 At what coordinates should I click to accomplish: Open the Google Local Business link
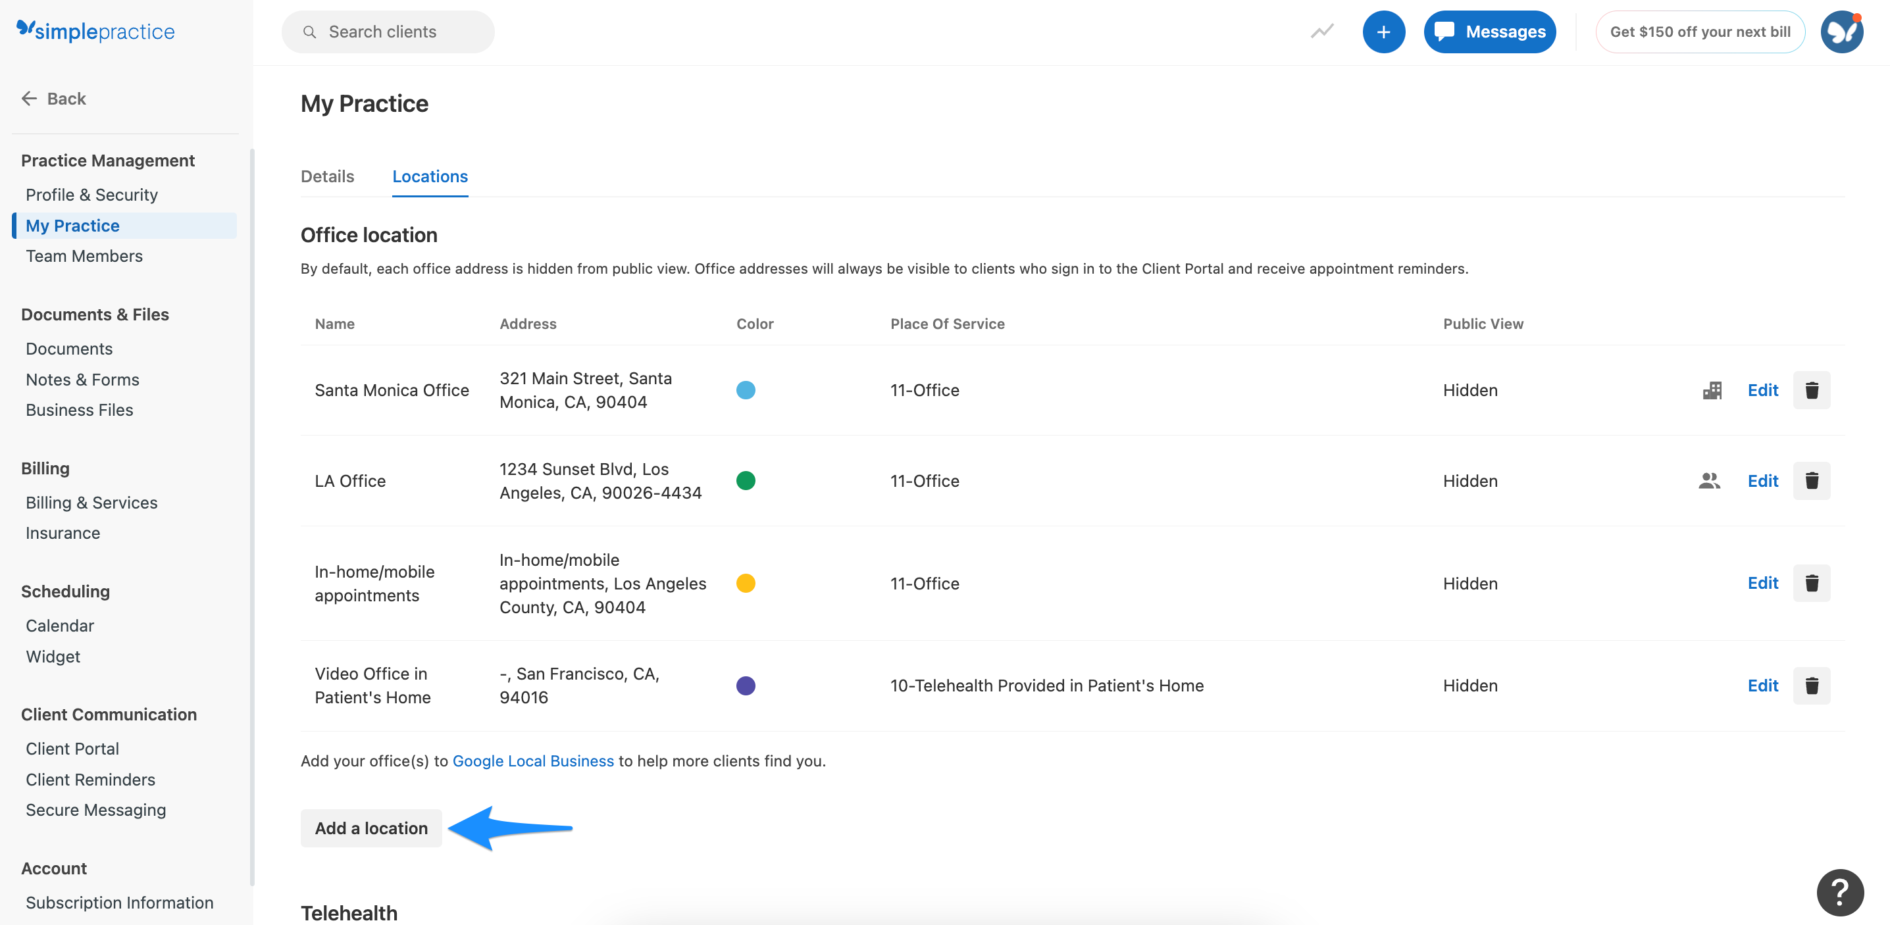pos(532,761)
